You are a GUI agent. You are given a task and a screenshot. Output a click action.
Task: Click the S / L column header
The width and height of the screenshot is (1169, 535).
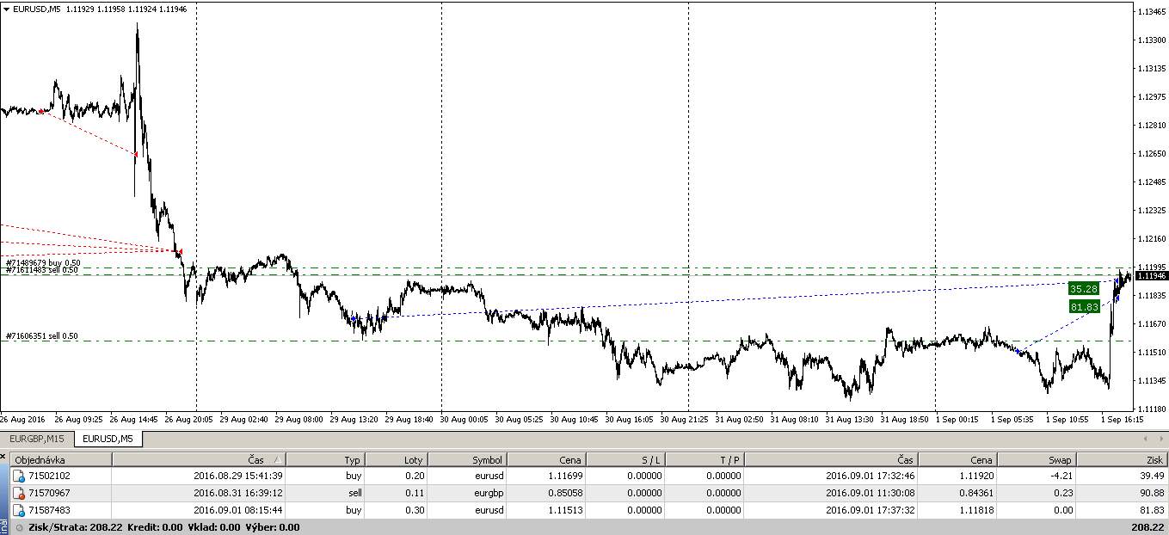coord(625,460)
